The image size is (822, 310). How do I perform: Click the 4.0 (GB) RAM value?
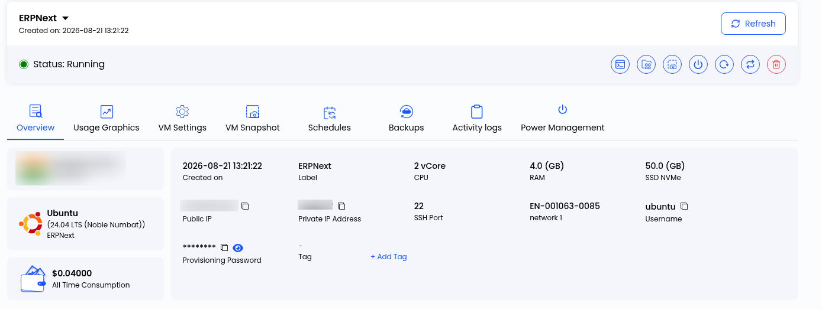coord(547,166)
